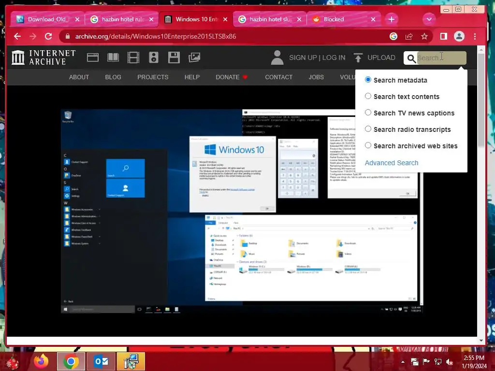Click the padlock site info icon

click(x=67, y=36)
